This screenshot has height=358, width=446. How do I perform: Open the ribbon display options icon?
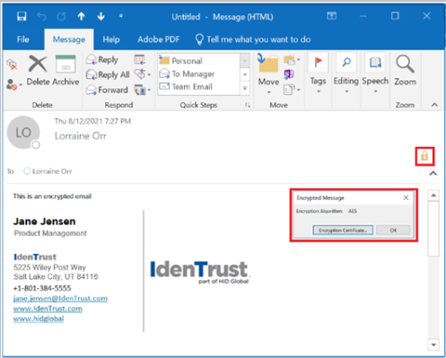(x=332, y=15)
